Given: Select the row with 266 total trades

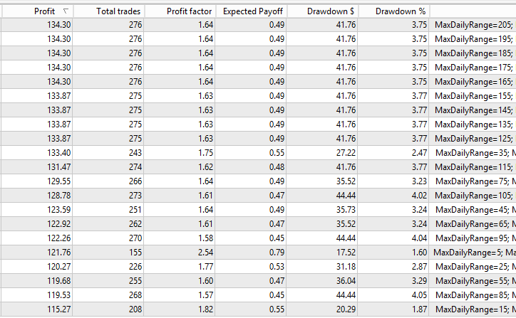Looking at the screenshot, I should tap(258, 181).
